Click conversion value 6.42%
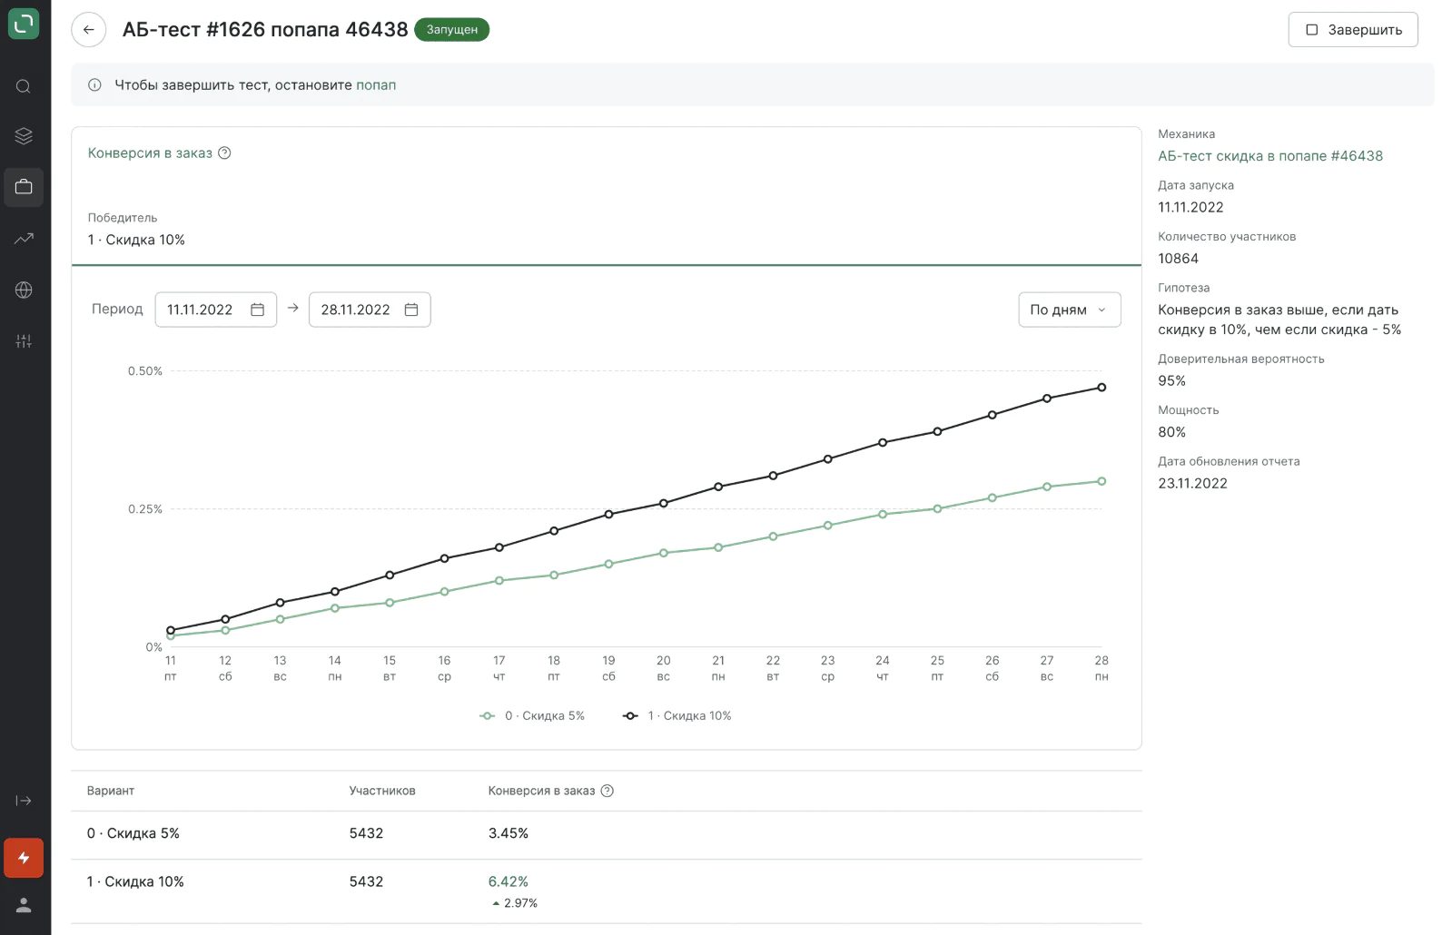1452x935 pixels. [x=509, y=881]
